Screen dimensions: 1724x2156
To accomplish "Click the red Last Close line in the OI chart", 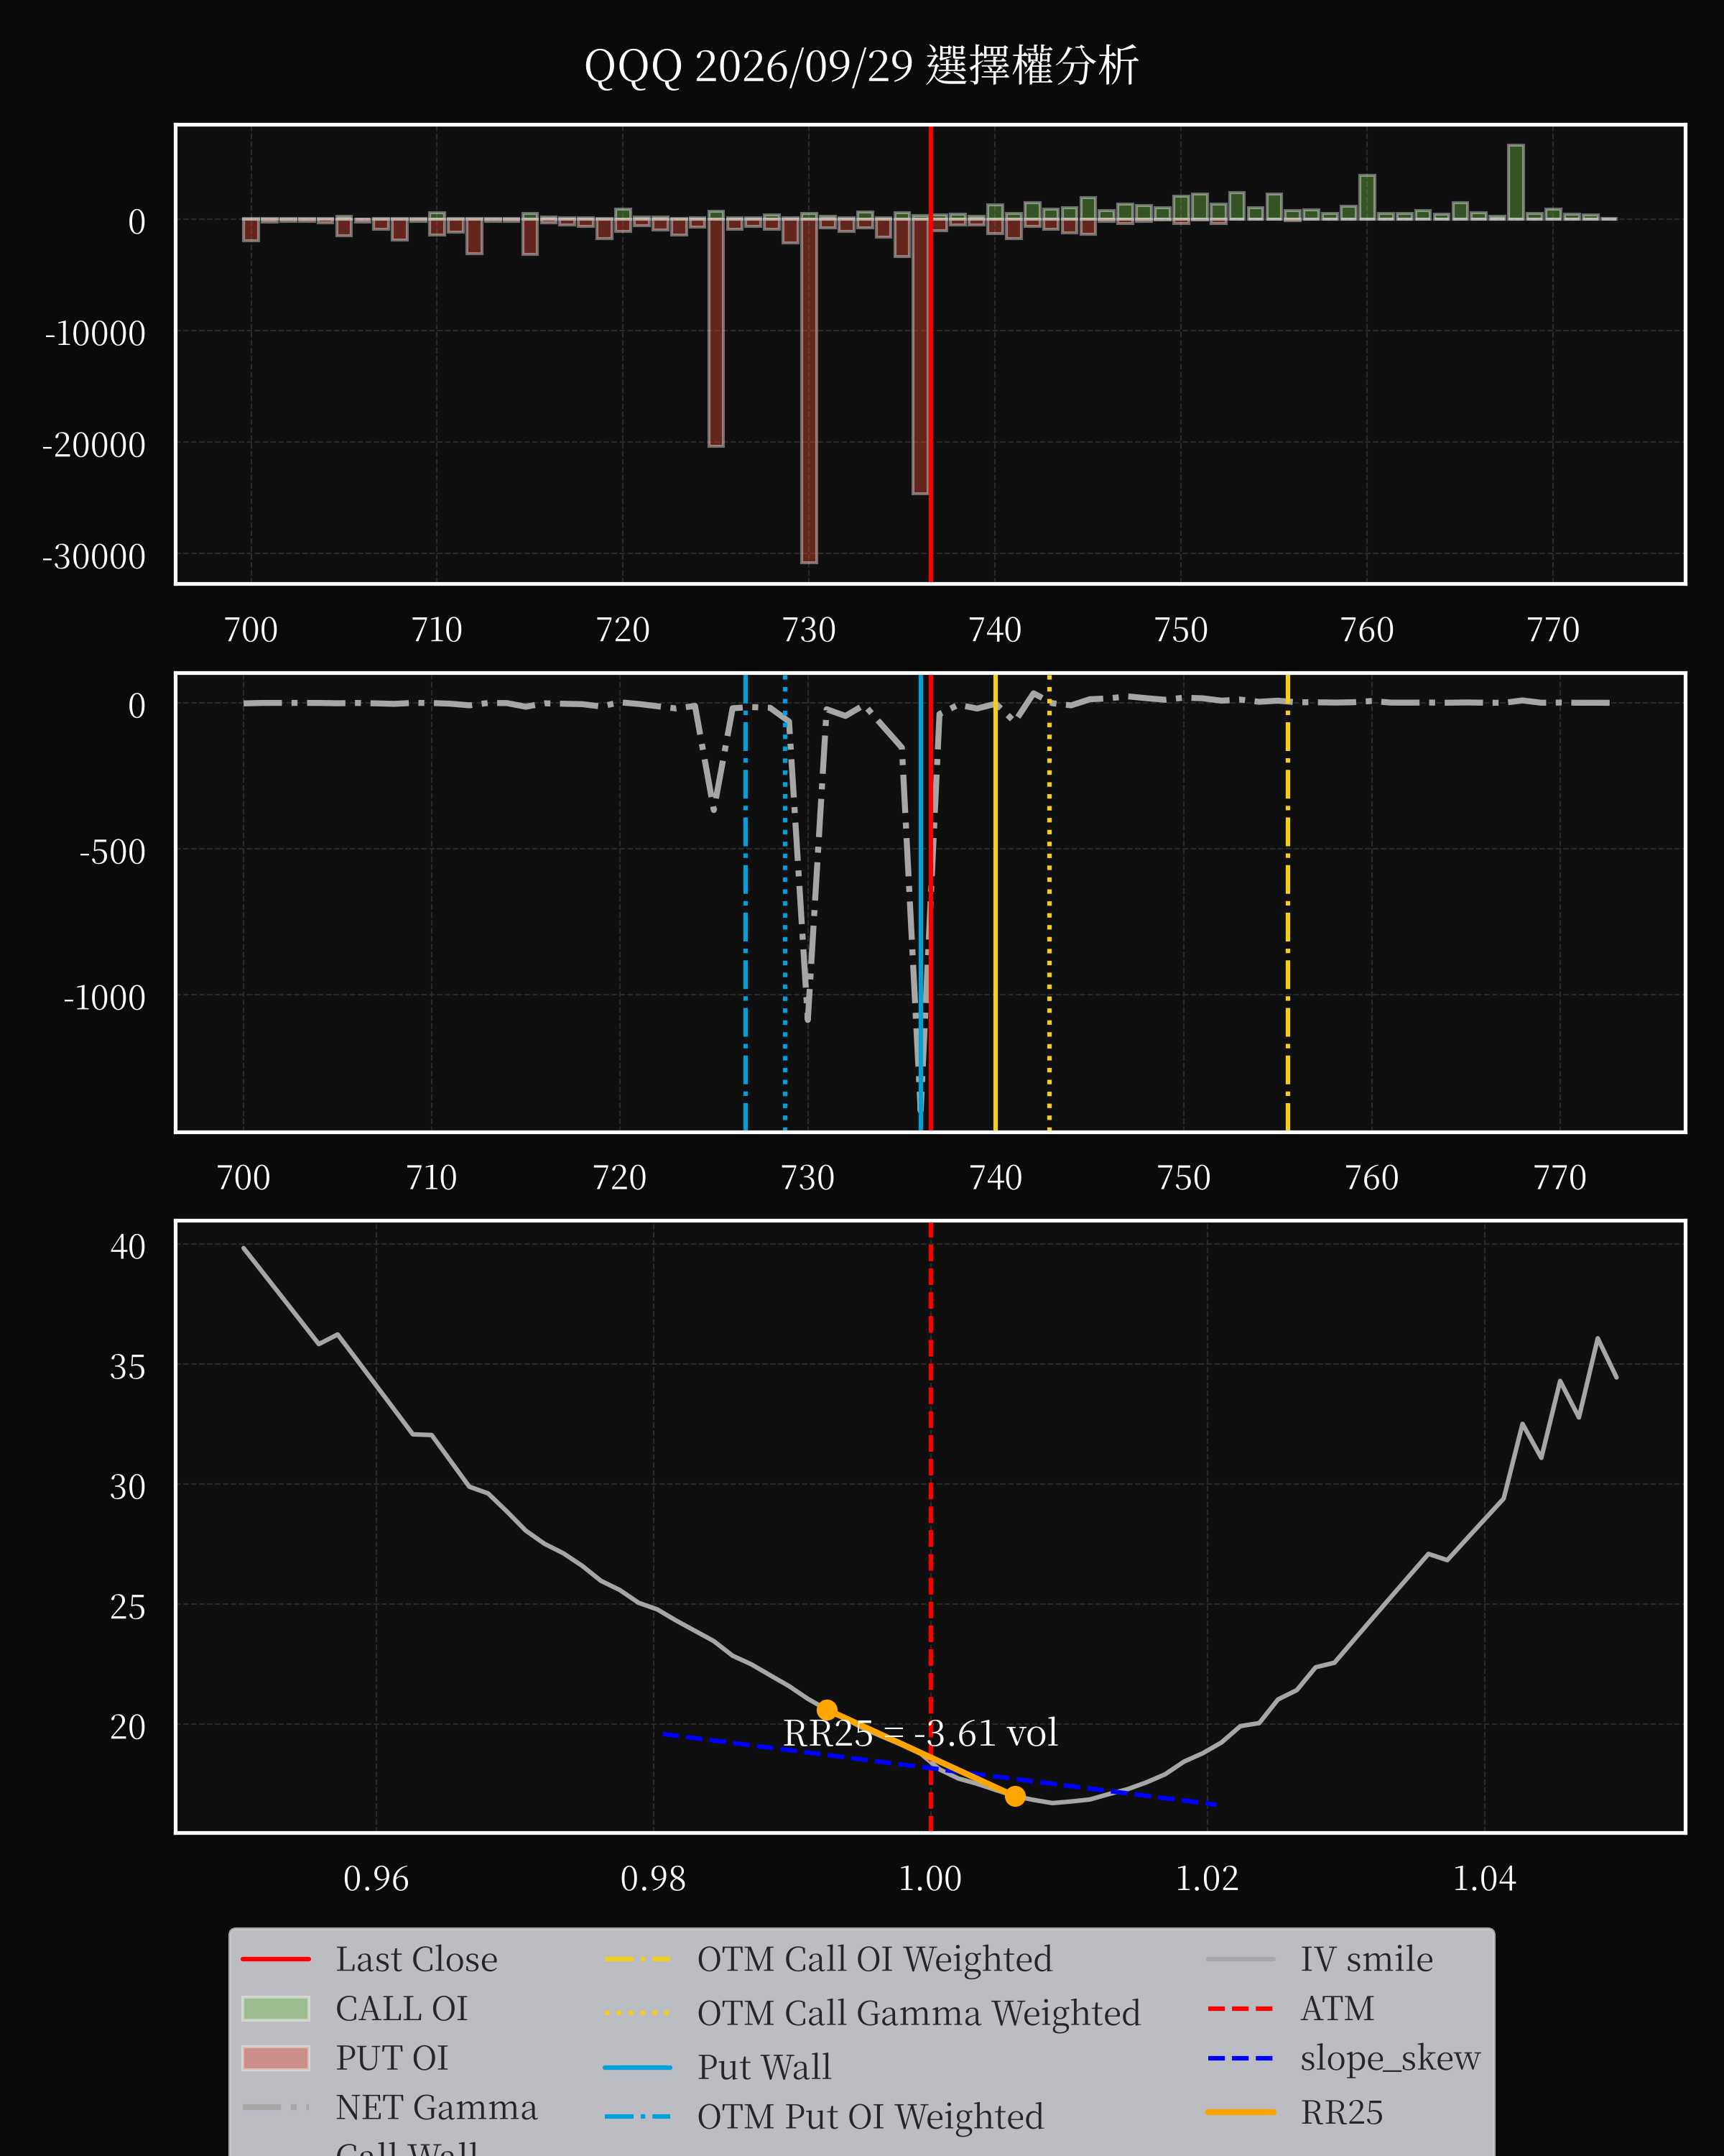I will (x=930, y=354).
